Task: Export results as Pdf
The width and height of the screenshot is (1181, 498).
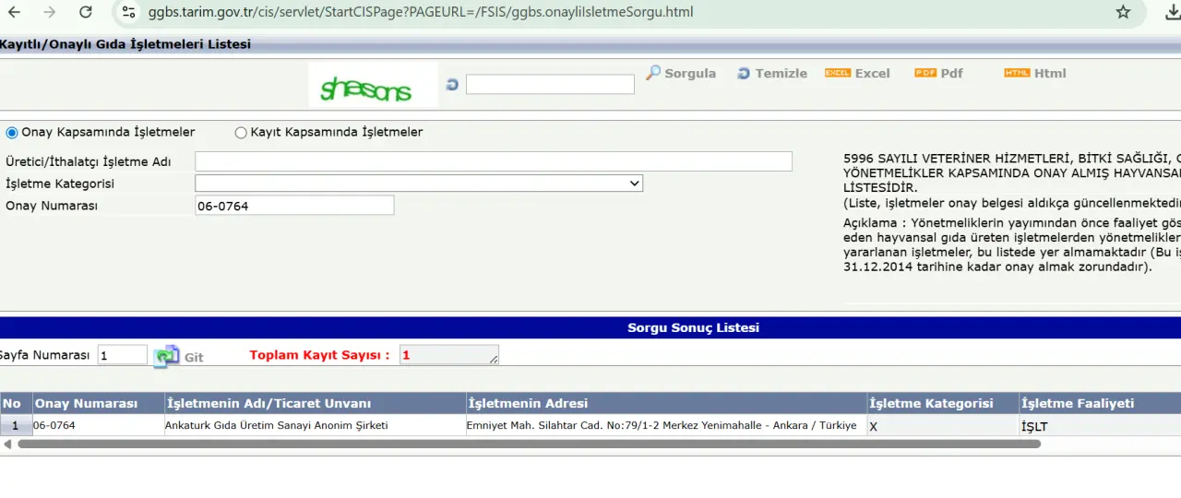Action: (939, 73)
